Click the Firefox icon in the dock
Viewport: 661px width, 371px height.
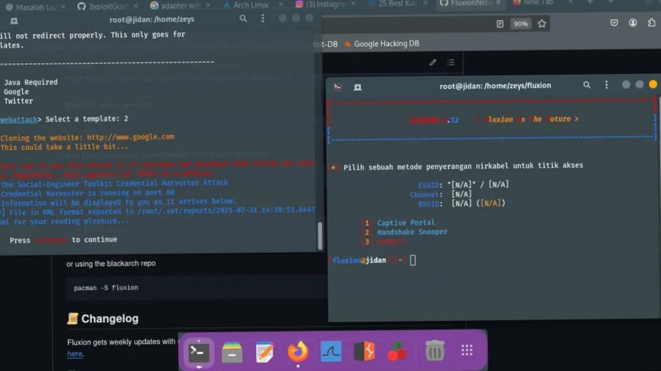click(297, 352)
